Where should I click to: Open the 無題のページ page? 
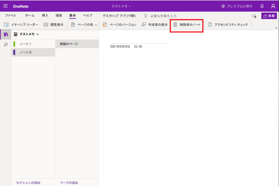[x=77, y=44]
